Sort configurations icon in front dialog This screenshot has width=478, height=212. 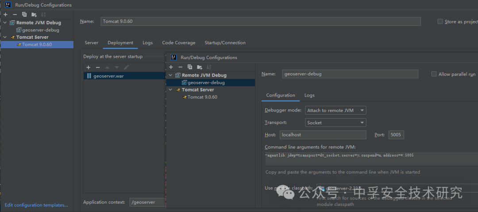coord(209,67)
